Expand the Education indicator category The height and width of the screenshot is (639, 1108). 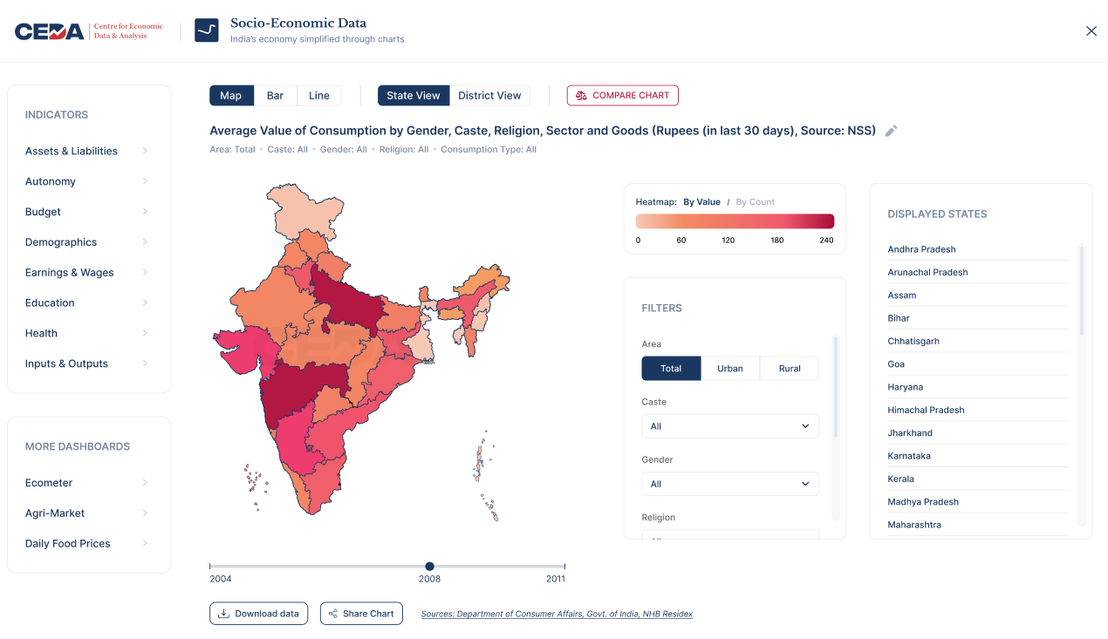[50, 303]
